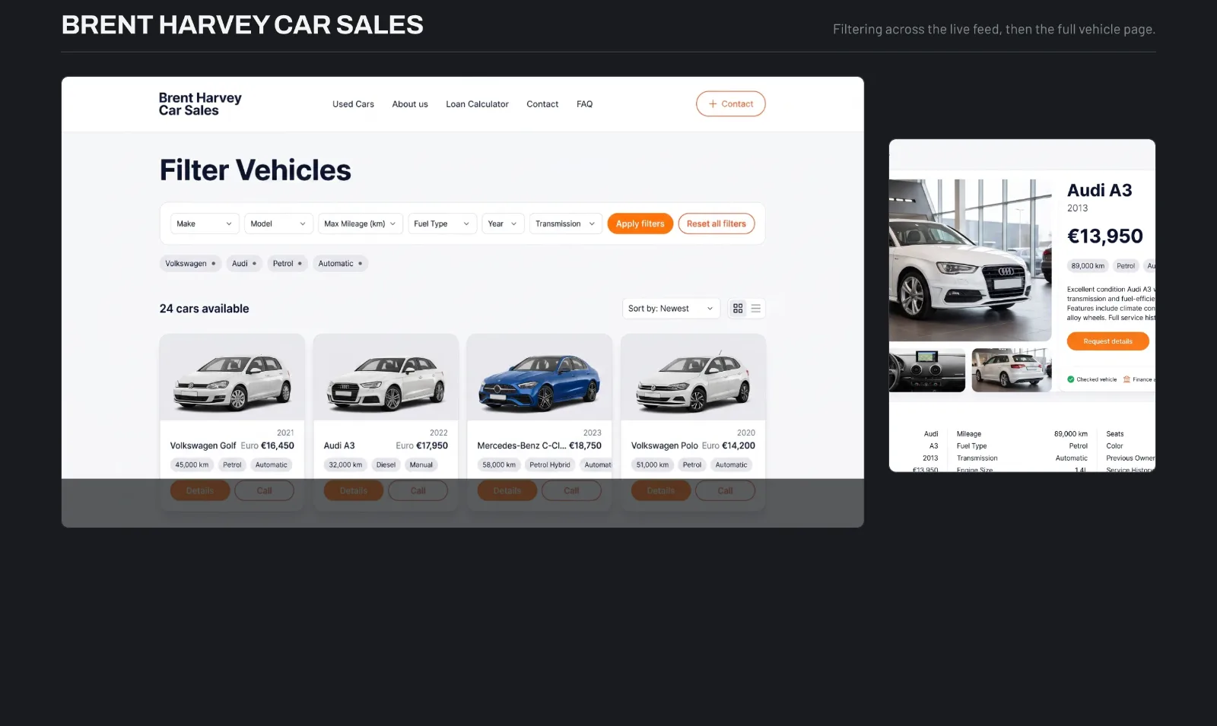Go to Used Cars page
Viewport: 1217px width, 726px height.
tap(353, 104)
